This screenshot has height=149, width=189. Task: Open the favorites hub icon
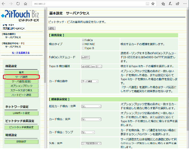click(x=163, y=4)
